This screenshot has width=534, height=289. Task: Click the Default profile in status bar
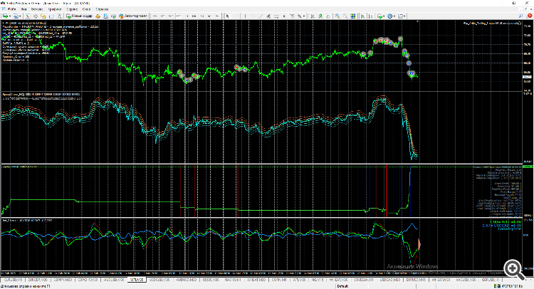[x=342, y=286]
